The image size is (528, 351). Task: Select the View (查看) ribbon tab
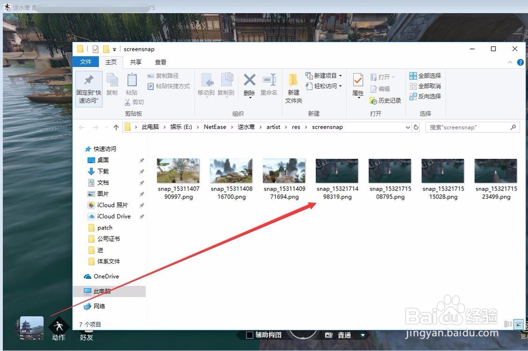click(161, 62)
